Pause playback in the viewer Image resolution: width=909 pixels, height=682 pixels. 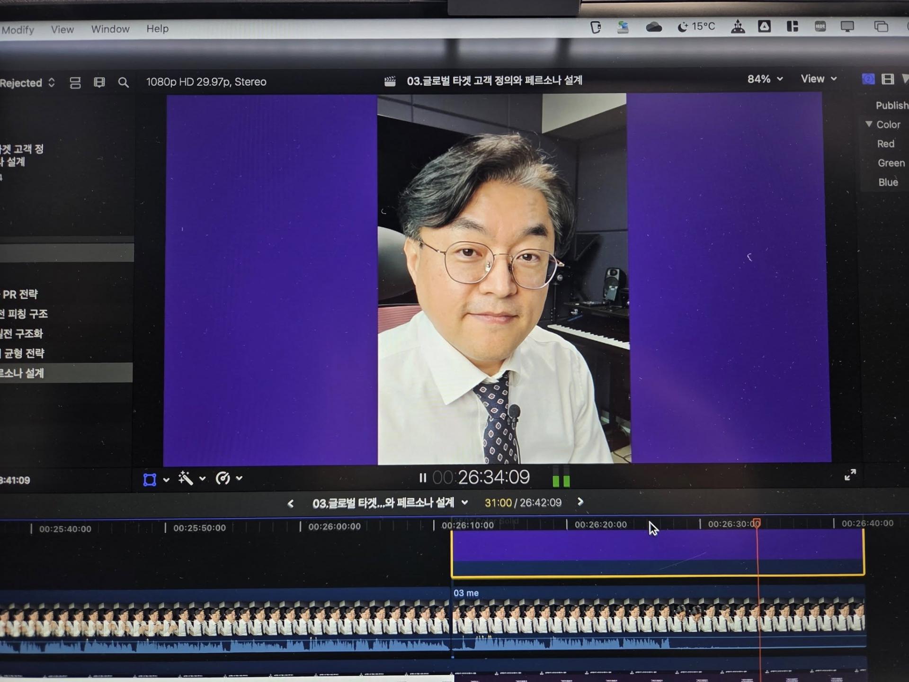[422, 478]
